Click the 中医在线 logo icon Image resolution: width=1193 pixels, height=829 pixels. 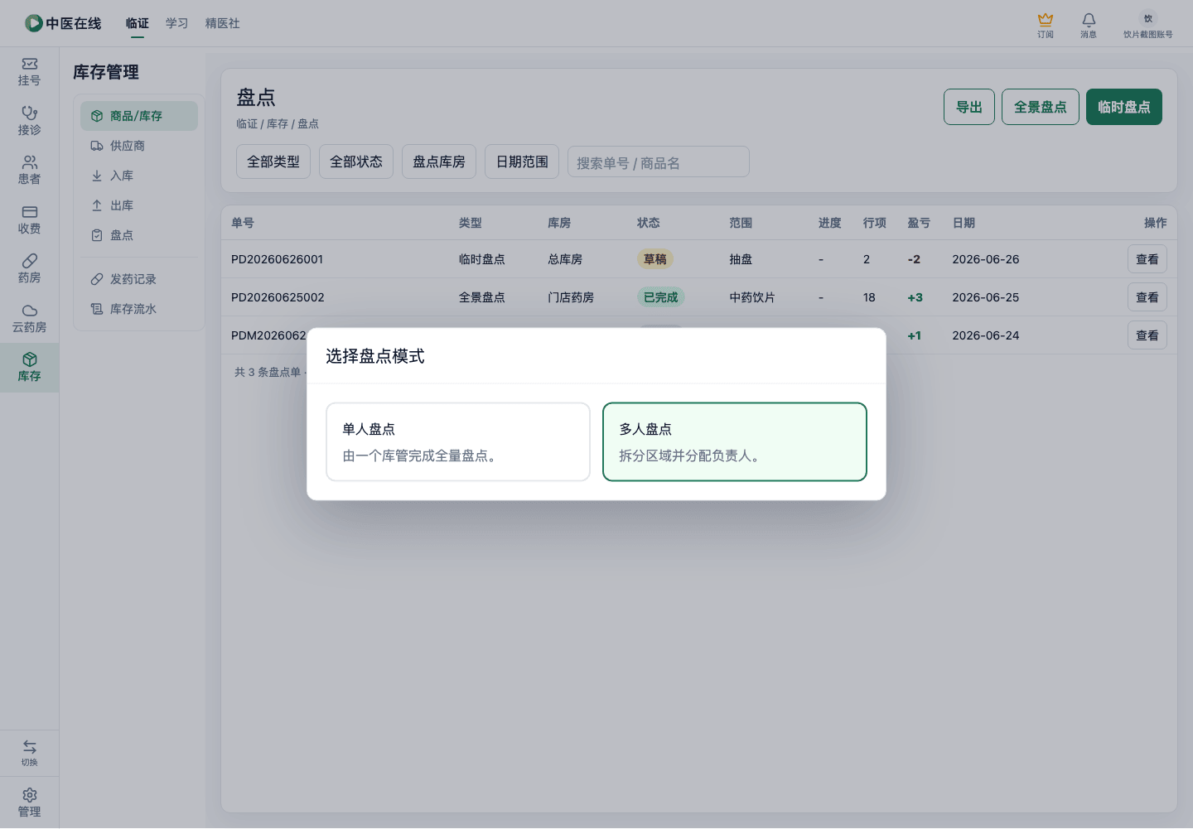34,23
